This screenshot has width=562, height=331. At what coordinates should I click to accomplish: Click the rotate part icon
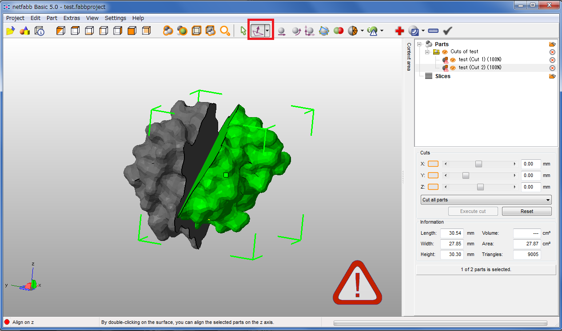pyautogui.click(x=296, y=31)
